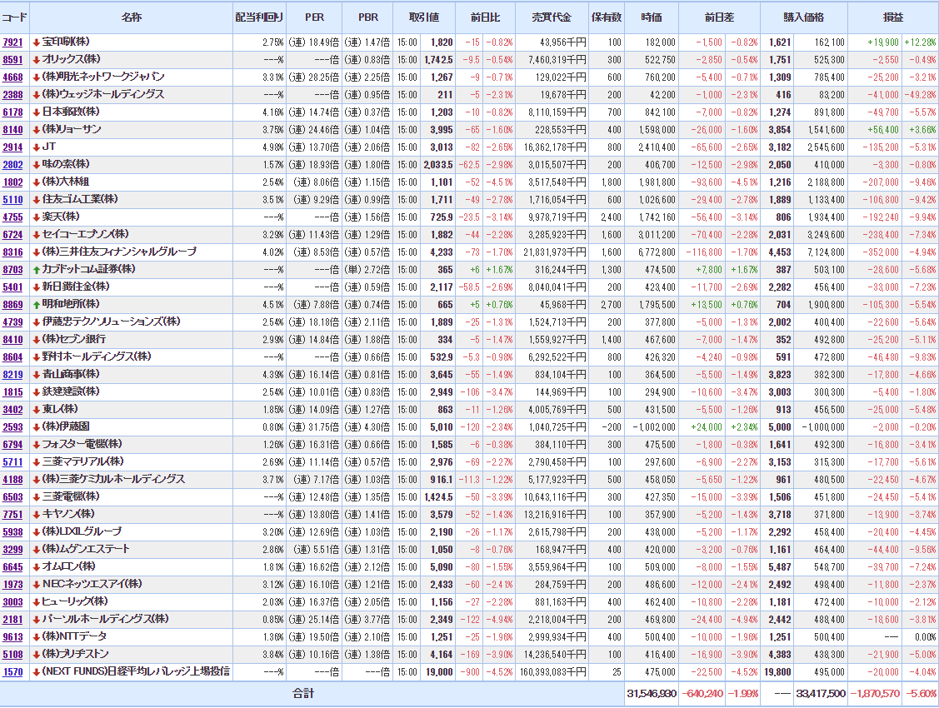Select the 1570 NEXT FUNDS code link

coord(12,671)
